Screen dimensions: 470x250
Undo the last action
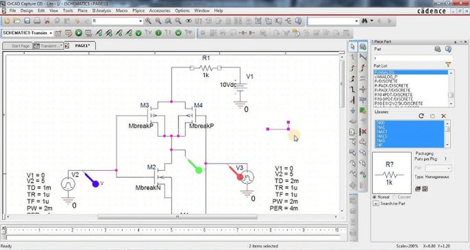pyautogui.click(x=77, y=21)
